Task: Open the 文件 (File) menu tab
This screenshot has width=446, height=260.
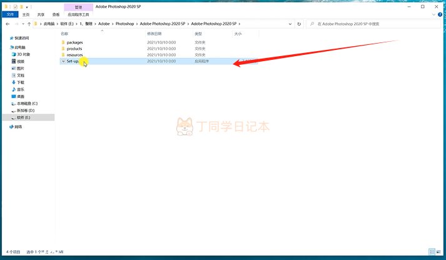Action: (x=10, y=14)
